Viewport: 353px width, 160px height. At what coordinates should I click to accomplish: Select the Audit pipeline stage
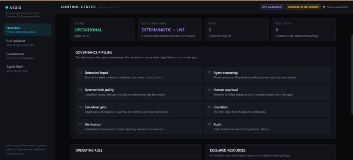[x=268, y=126]
